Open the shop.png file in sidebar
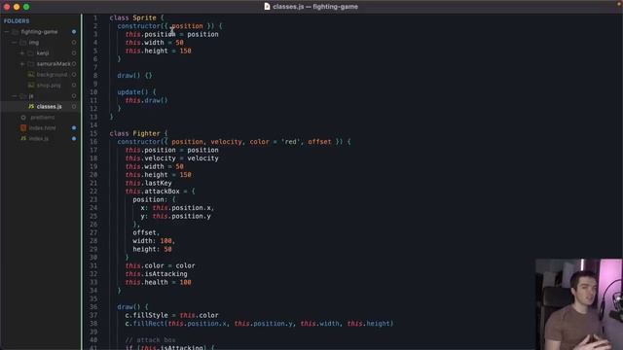623x350 pixels. [49, 86]
